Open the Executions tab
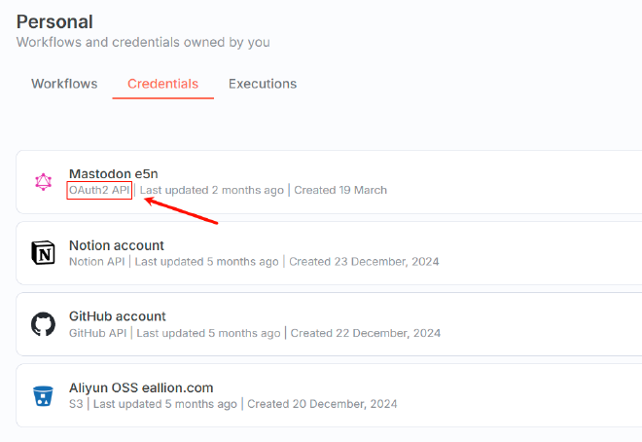 pos(263,84)
